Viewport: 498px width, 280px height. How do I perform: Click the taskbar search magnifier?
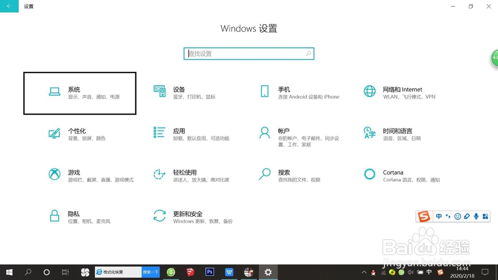[x=28, y=272]
